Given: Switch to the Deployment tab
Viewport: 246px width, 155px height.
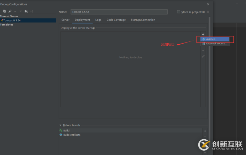Looking at the screenshot, I should click(82, 20).
